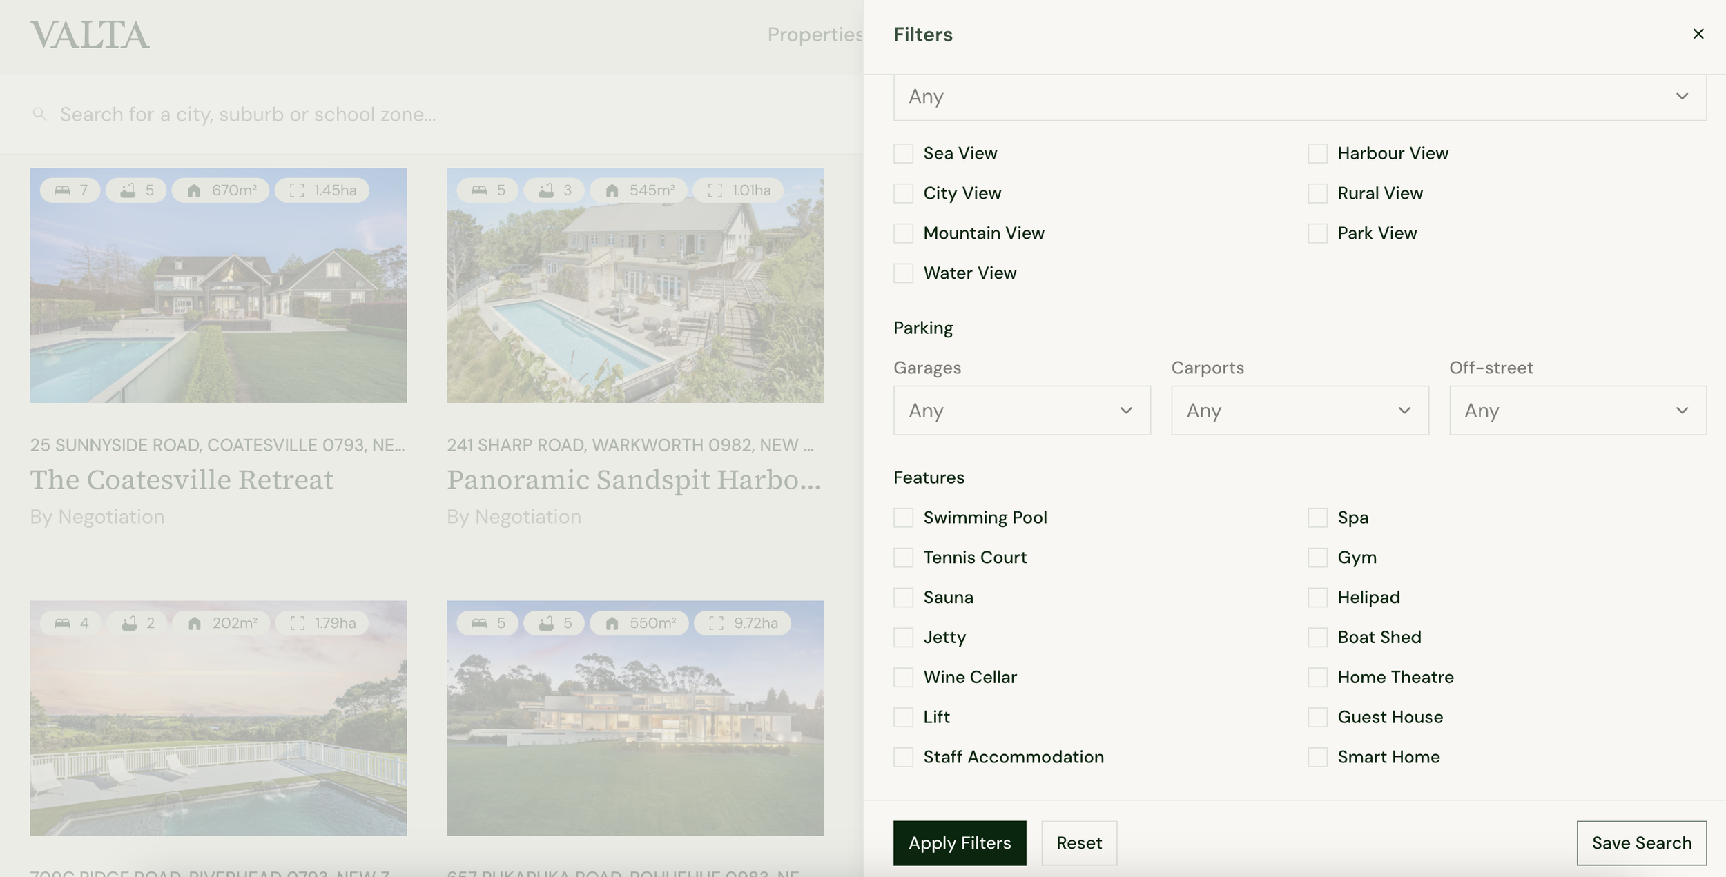Click the bathrooms icon on the Sharp Road card
Viewport: 1726px width, 877px height.
coord(546,190)
